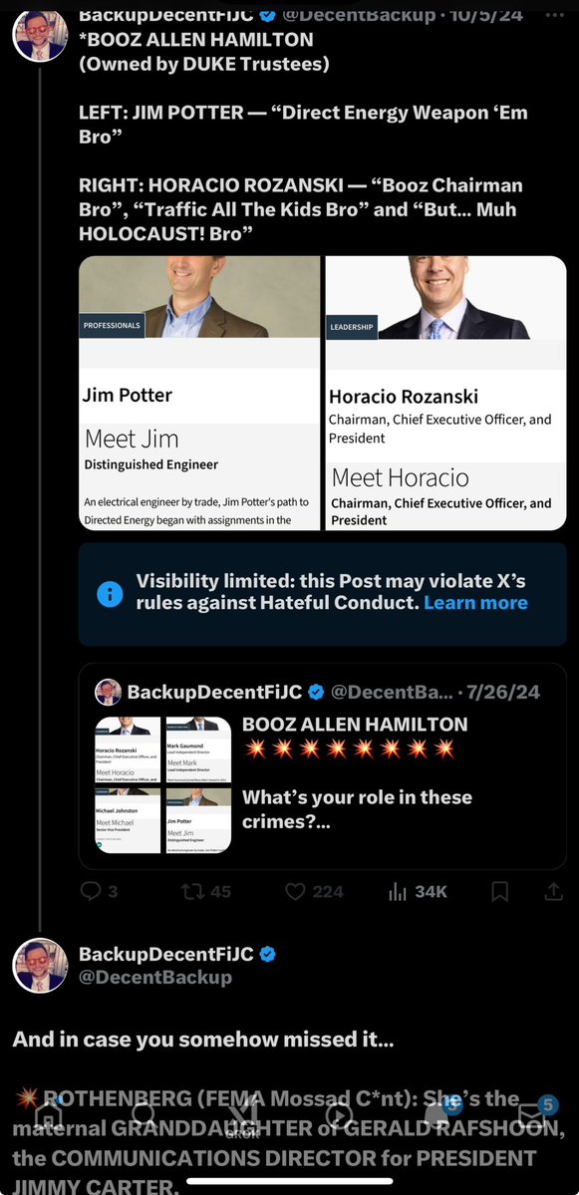Screen dimensions: 579x1195
Task: Open the quoted post's four-image thumbnail grid
Action: [x=163, y=784]
